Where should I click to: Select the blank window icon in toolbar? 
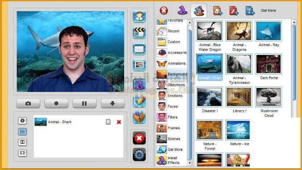click(139, 49)
